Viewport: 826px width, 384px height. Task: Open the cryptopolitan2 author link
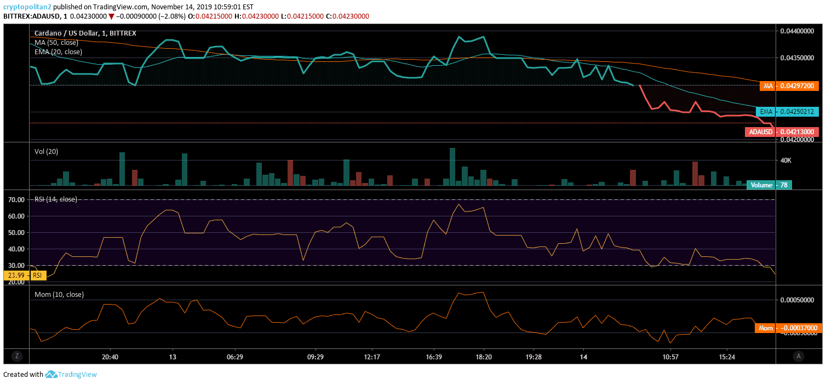(x=28, y=7)
